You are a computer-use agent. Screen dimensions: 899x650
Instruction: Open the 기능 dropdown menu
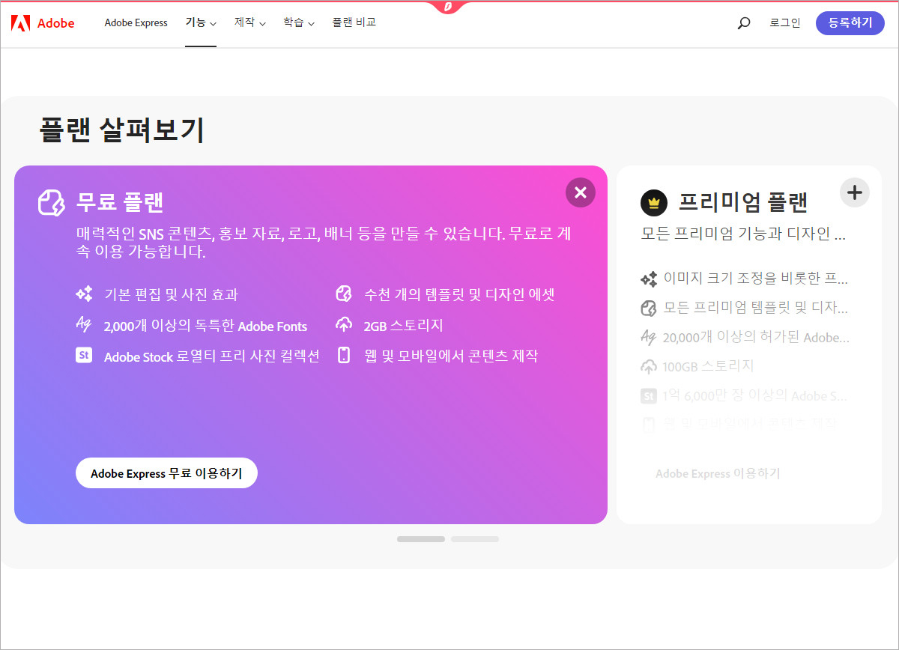[201, 22]
